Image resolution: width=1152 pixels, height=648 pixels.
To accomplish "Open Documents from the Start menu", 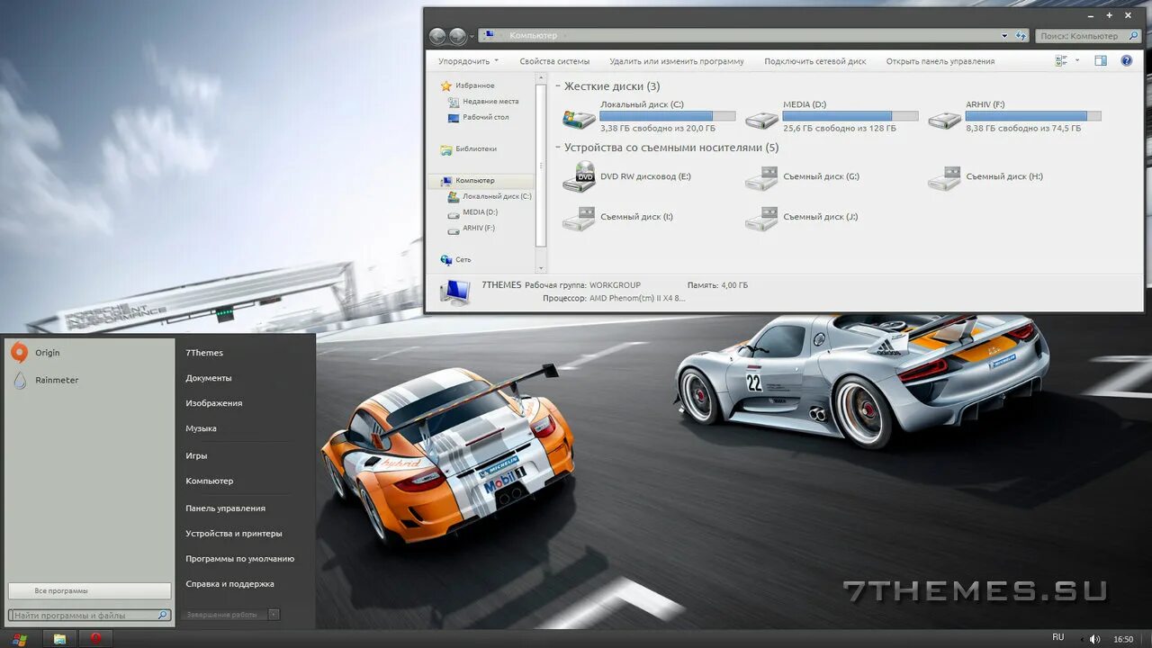I will [209, 378].
